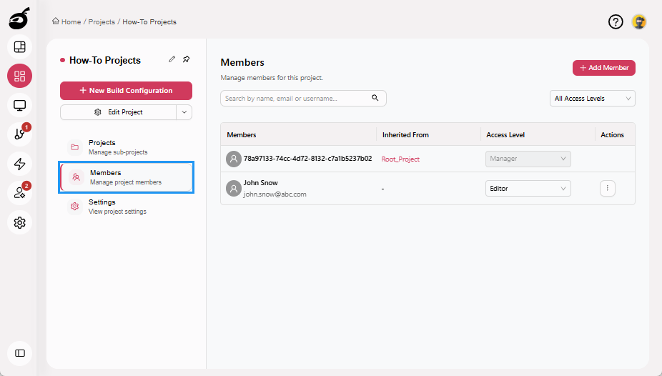The height and width of the screenshot is (376, 662).
Task: Click the ninja logo in sidebar
Action: 19,19
